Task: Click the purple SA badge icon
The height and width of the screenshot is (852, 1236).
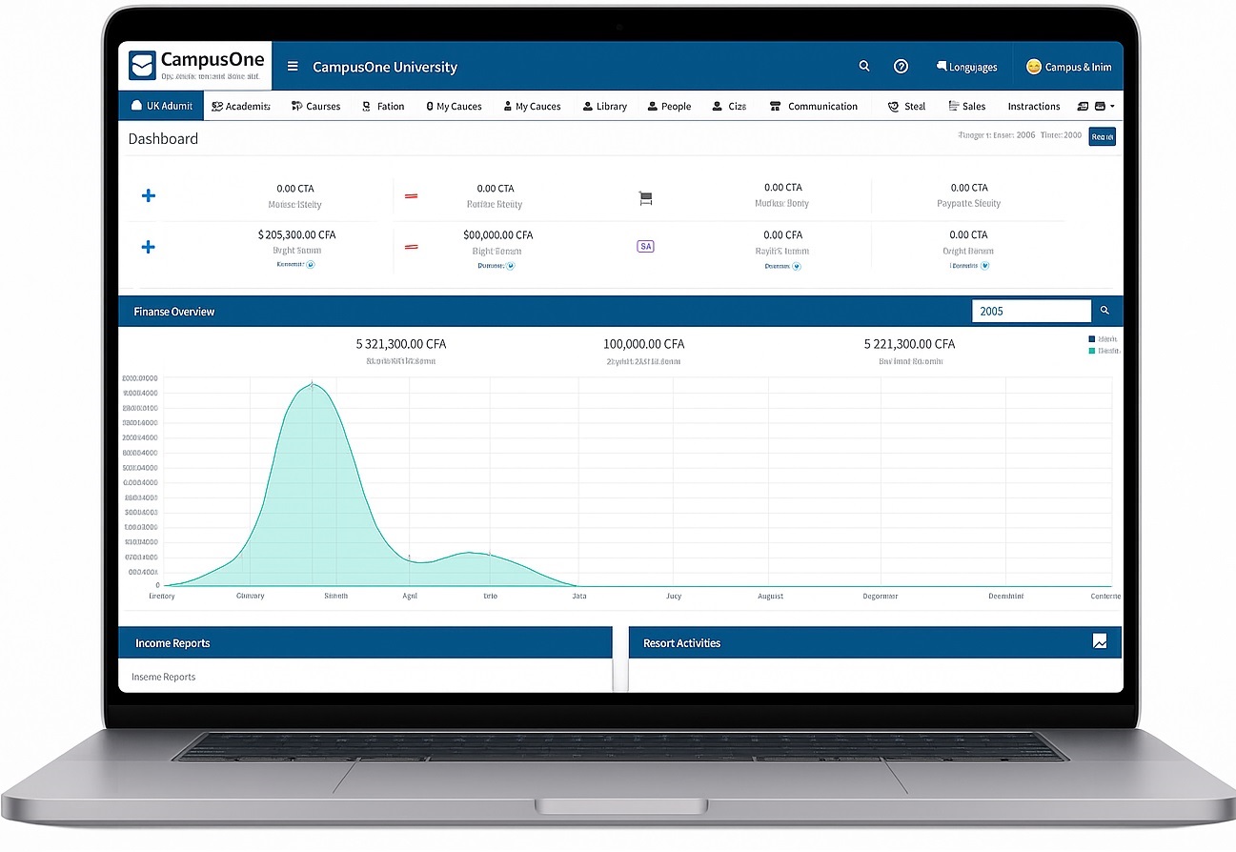Action: coord(645,246)
